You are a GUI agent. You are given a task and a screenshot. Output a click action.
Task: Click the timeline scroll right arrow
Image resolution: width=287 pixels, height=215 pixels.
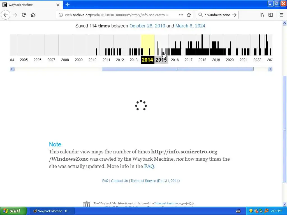270,69
